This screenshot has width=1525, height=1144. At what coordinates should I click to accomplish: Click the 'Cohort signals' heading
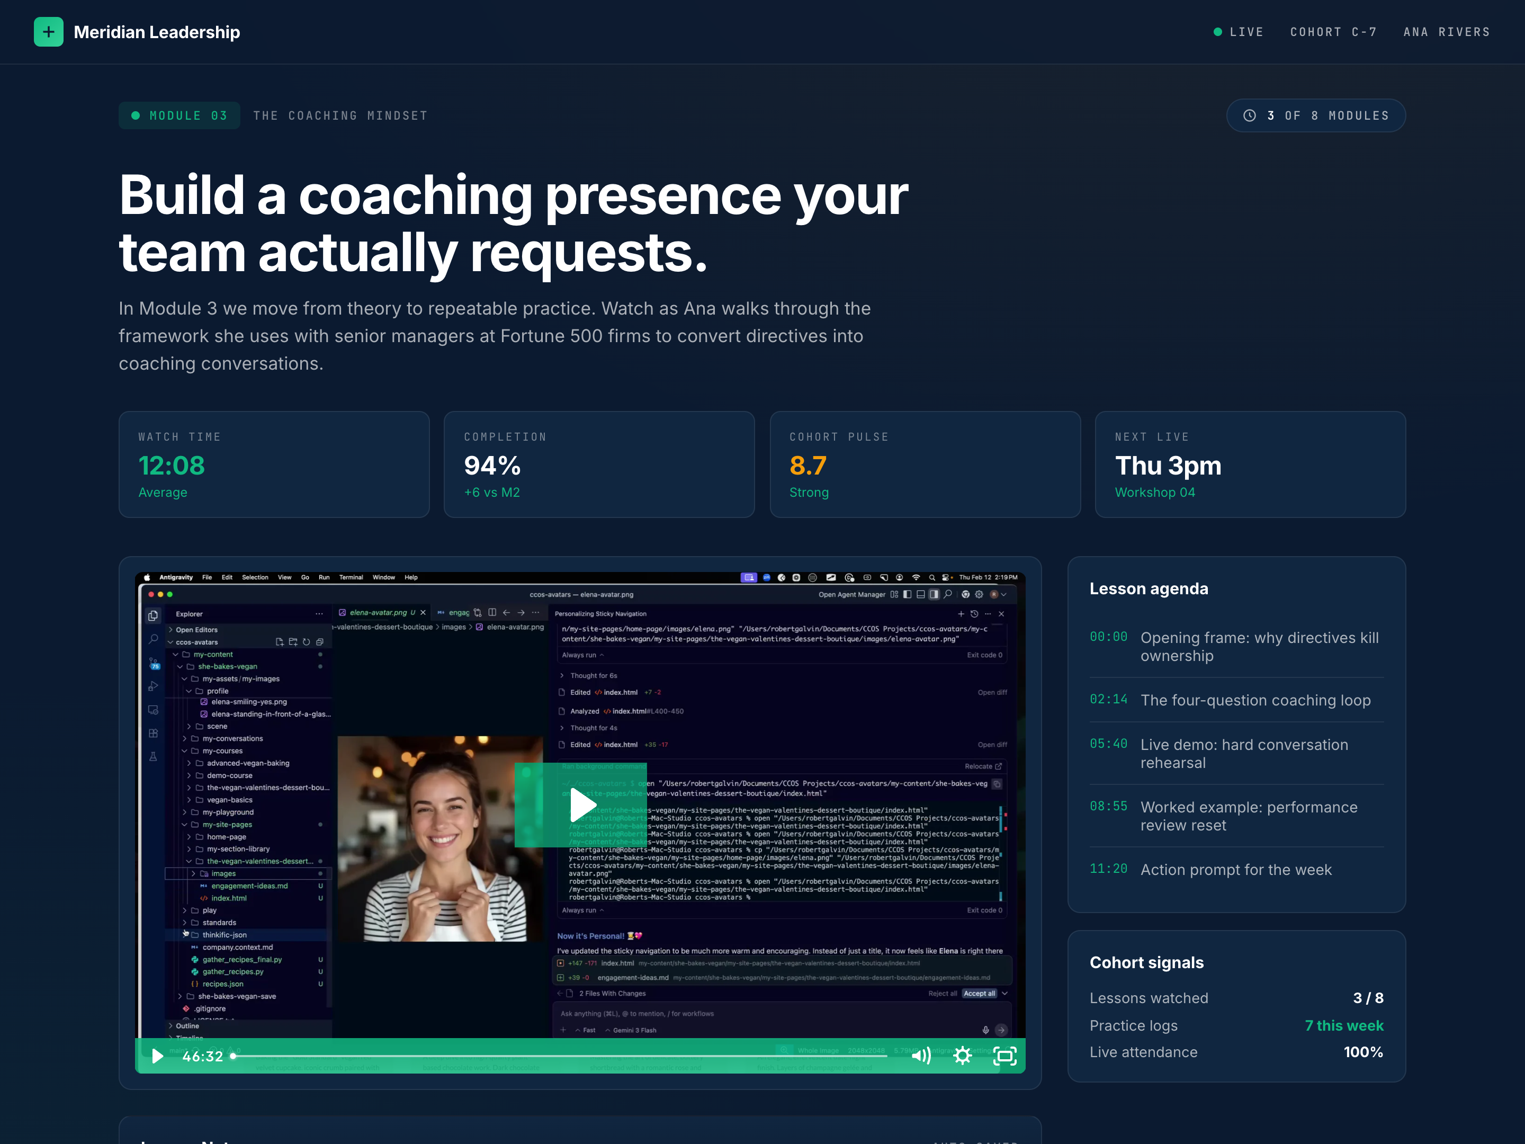click(x=1146, y=962)
